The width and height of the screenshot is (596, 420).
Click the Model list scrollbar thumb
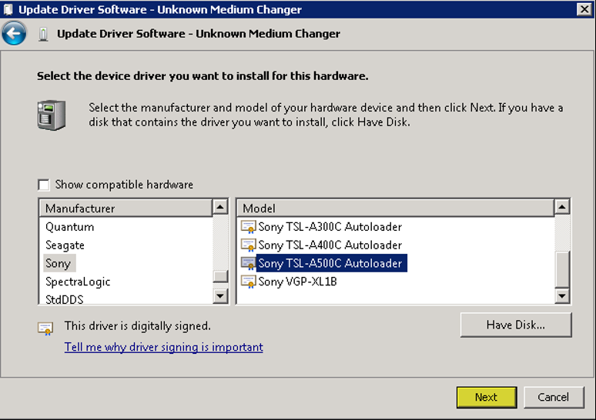(562, 270)
